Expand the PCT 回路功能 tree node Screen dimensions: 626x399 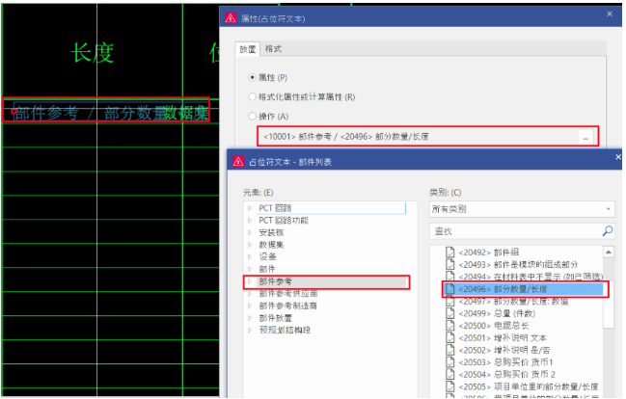click(x=250, y=221)
